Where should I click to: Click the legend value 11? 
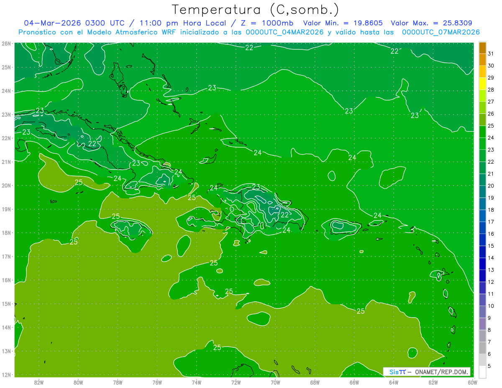pyautogui.click(x=491, y=294)
